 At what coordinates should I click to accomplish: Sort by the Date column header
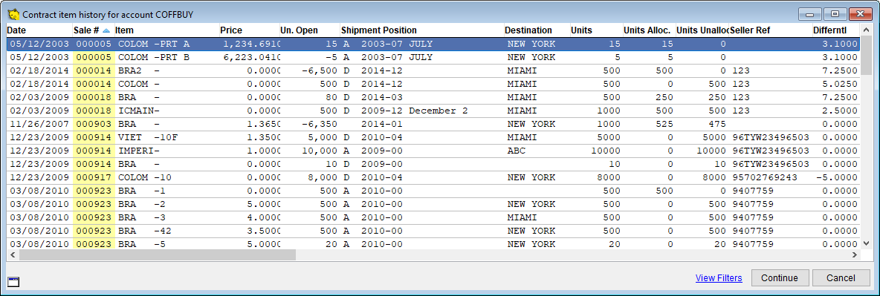coord(39,30)
